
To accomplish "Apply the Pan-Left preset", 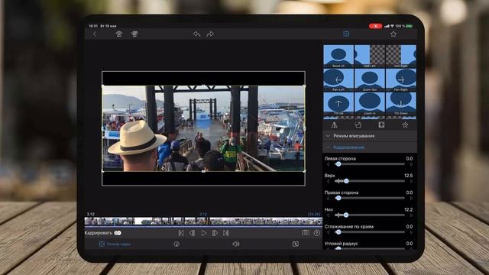I will coord(338,79).
